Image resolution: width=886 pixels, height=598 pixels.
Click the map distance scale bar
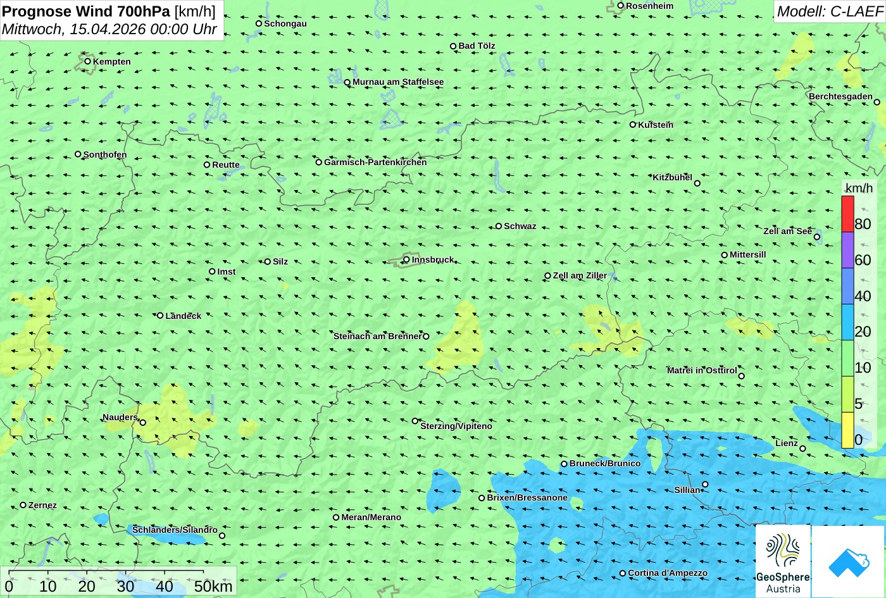click(x=106, y=571)
